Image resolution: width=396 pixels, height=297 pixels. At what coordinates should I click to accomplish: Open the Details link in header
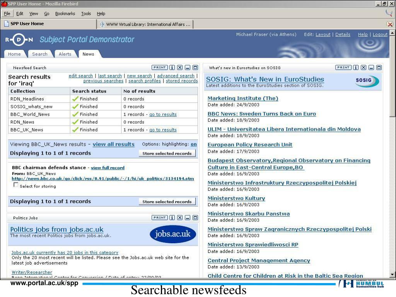point(343,34)
